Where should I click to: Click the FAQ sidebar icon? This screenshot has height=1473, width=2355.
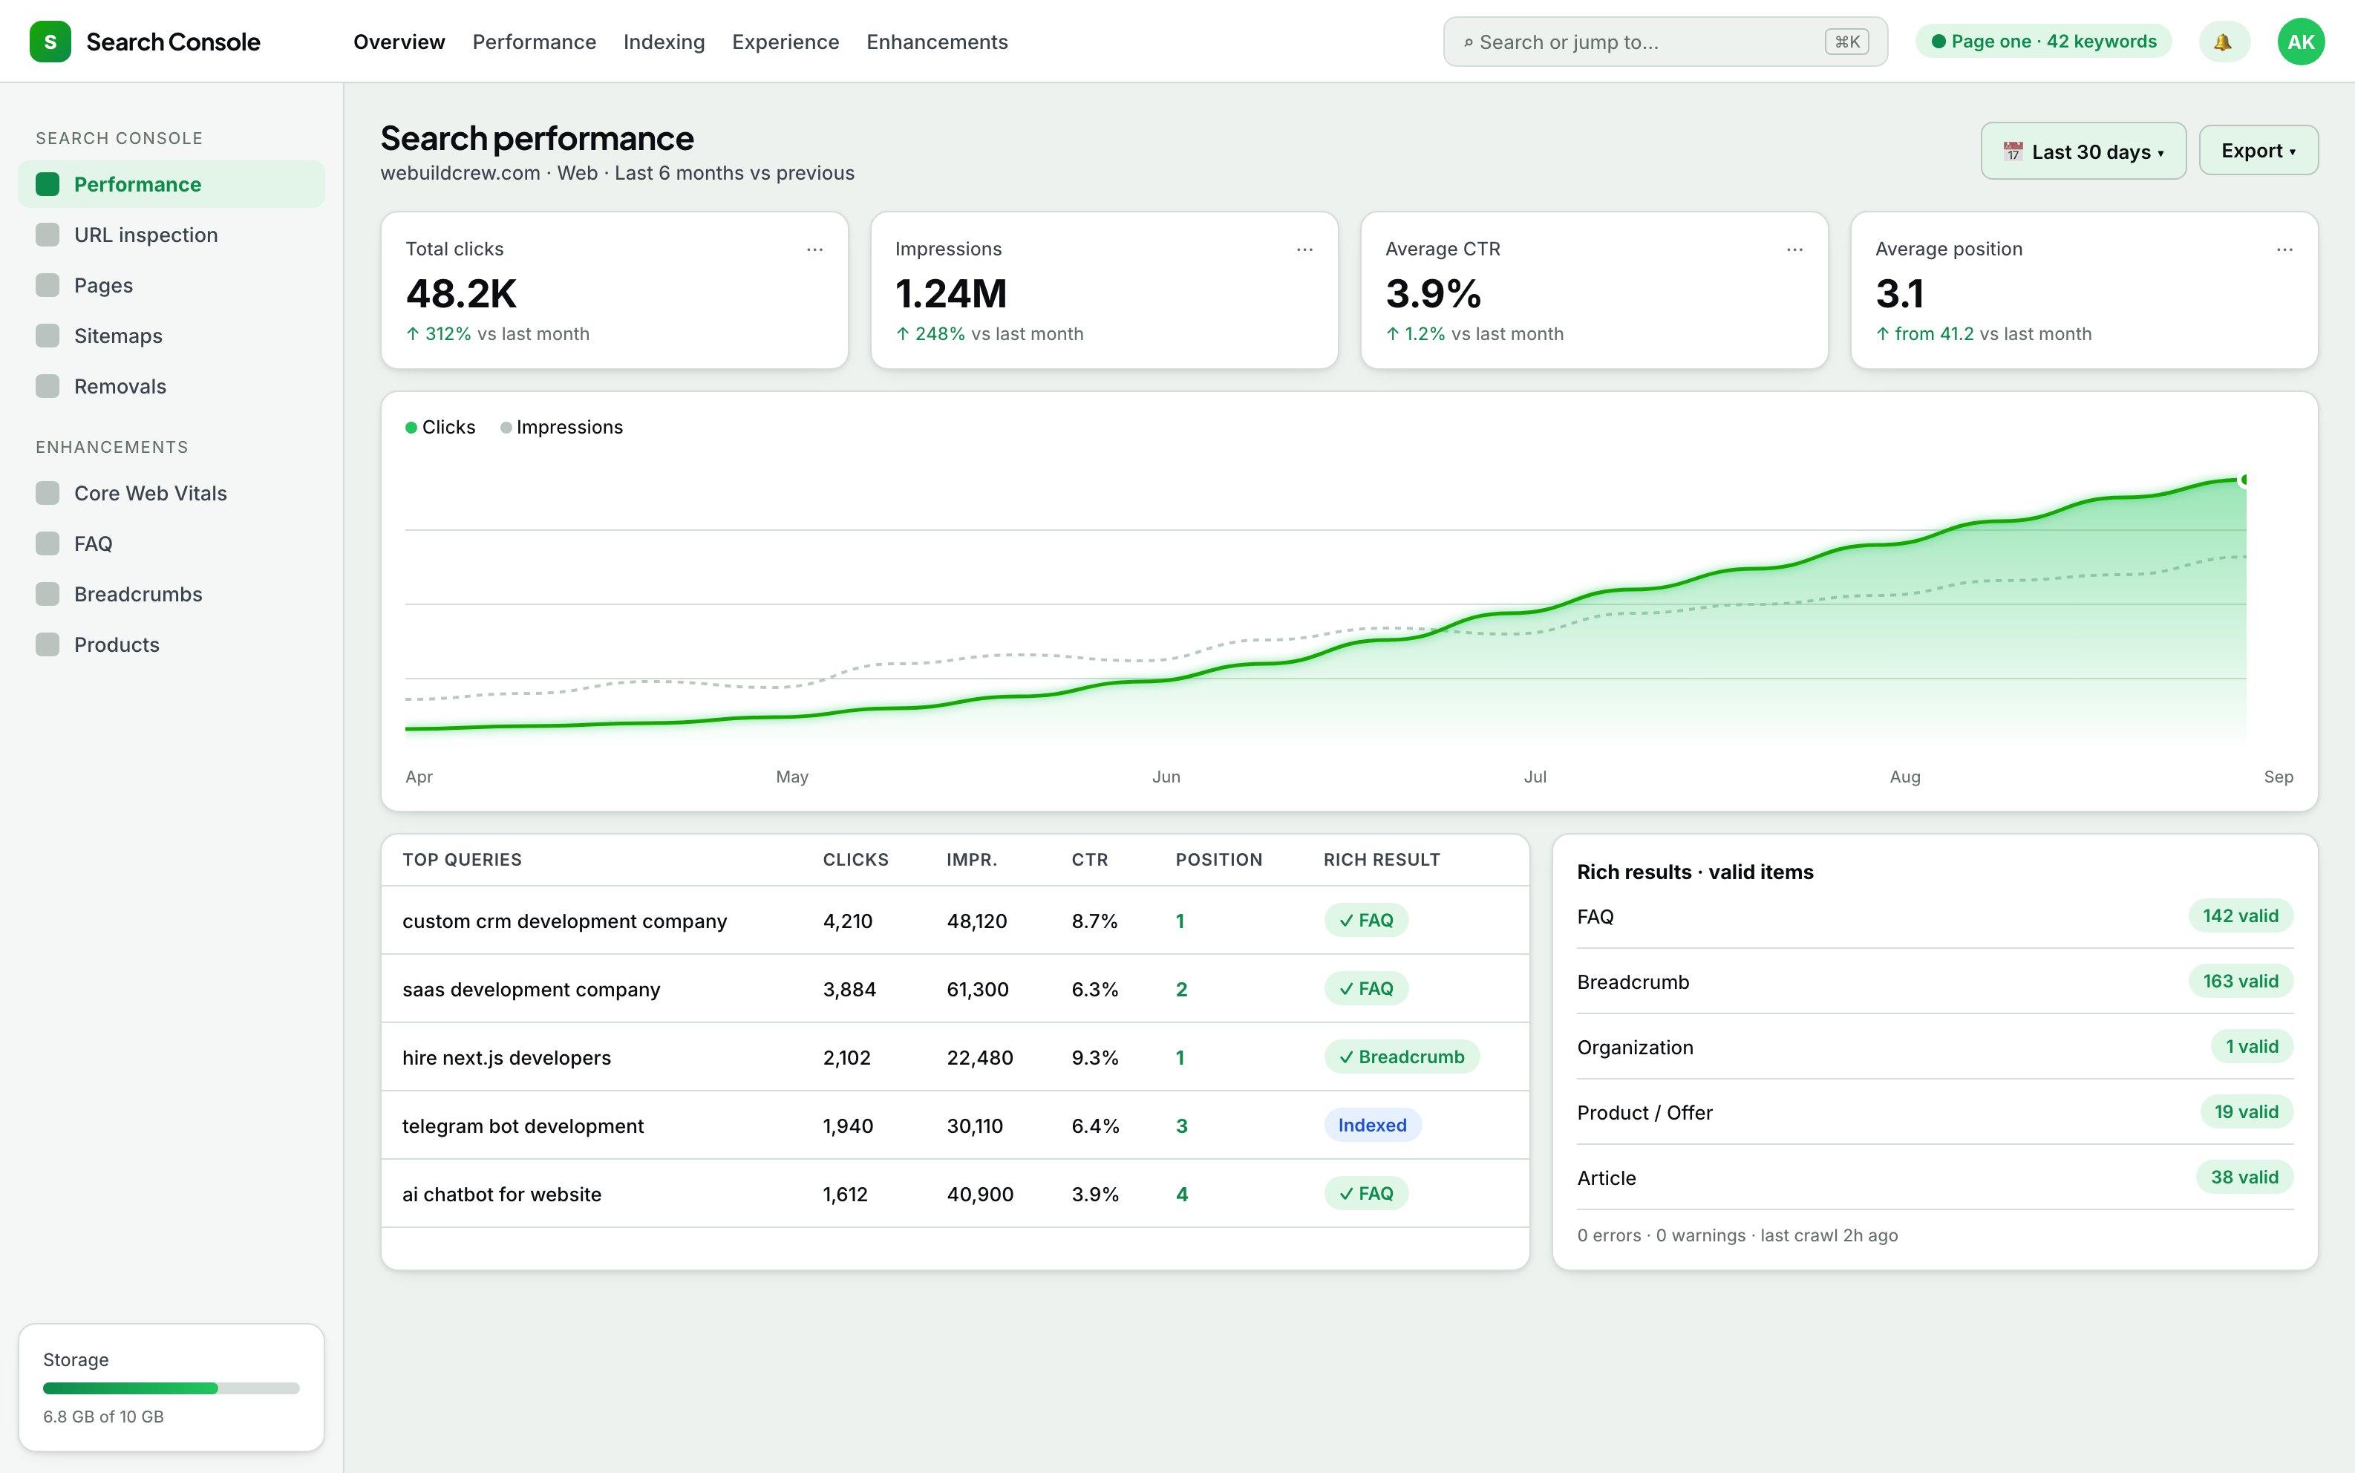tap(48, 543)
